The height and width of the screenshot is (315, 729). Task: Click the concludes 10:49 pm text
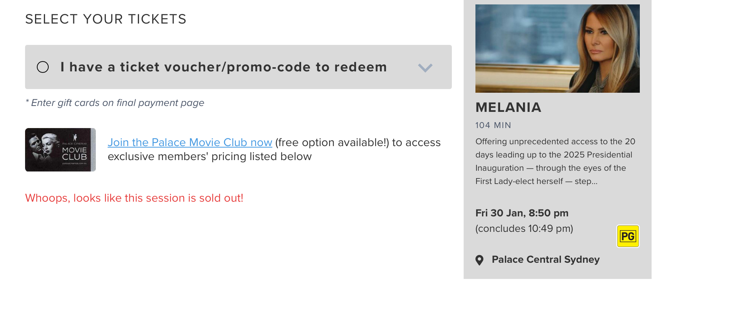[524, 229]
